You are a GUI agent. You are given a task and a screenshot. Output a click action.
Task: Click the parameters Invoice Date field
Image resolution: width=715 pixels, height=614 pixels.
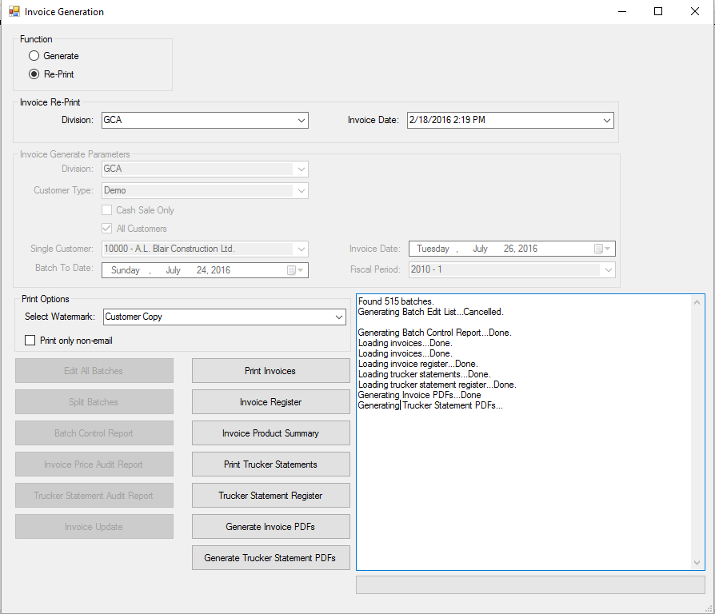pos(512,249)
